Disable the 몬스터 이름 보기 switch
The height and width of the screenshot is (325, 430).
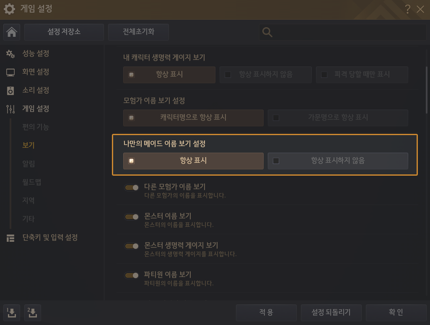(132, 217)
